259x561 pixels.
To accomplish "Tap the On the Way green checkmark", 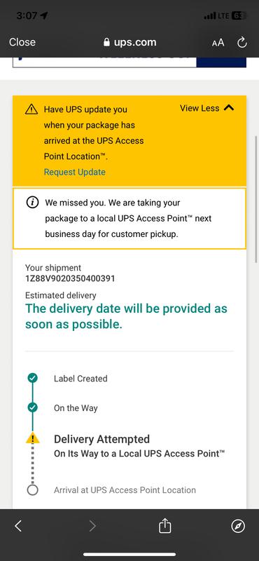I will tap(32, 407).
